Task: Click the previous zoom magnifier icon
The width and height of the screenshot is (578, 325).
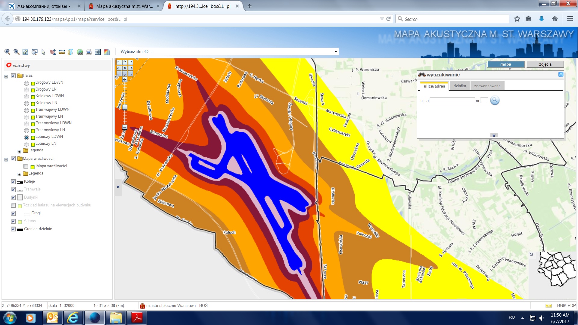Action: [x=7, y=52]
